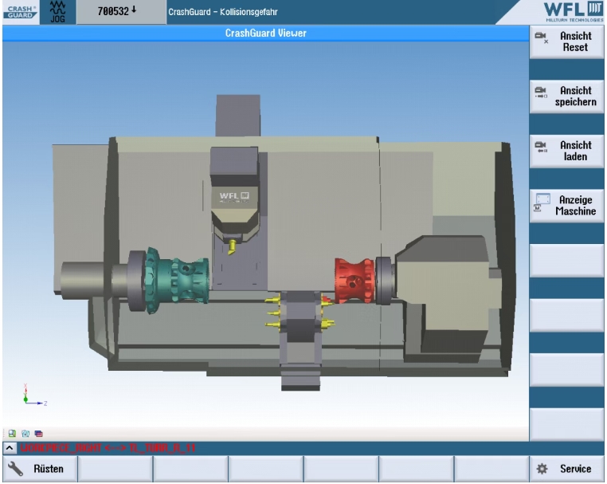Open the Service softkey
607x484 pixels.
566,469
